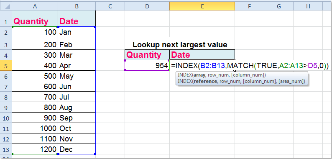Click the Nov cell
The image size is (332, 159).
[77, 139]
